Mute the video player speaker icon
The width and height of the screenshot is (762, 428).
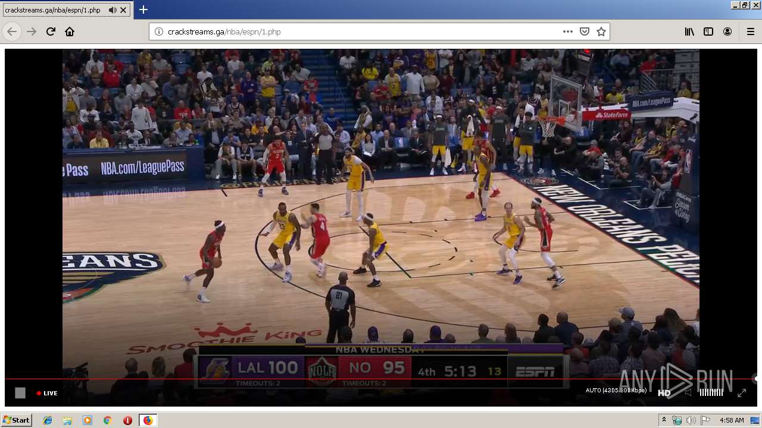[x=688, y=392]
